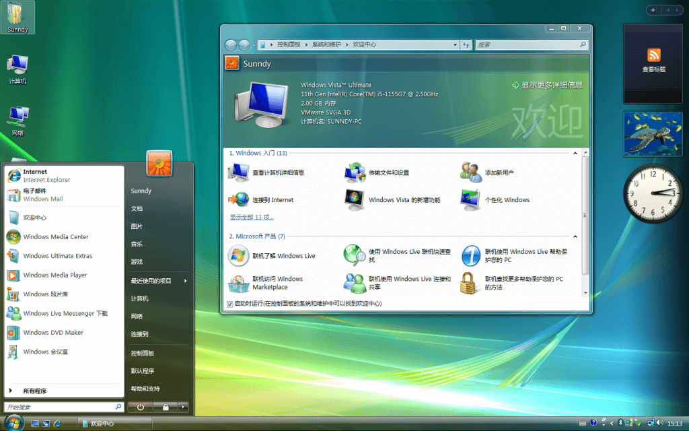Click the sidebar add gadget plus button

[x=653, y=9]
